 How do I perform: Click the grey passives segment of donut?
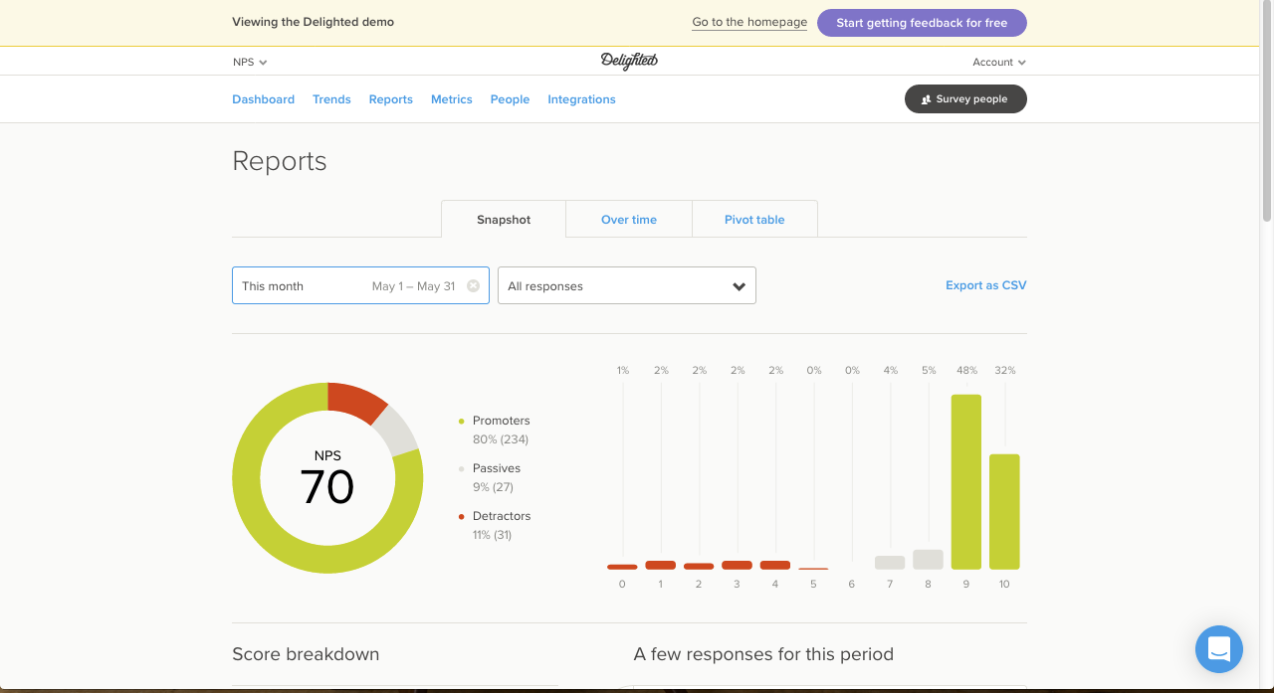click(x=397, y=431)
